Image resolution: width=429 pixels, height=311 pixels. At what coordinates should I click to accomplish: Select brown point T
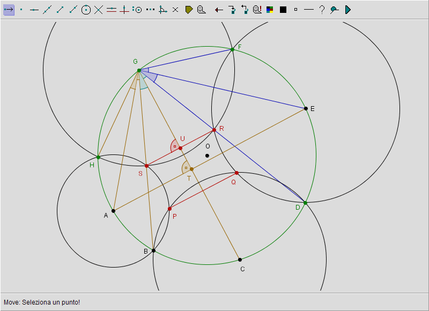tap(191, 169)
